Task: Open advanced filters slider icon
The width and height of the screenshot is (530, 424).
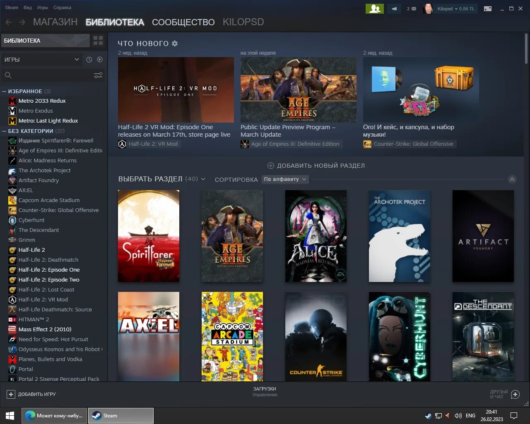Action: coord(98,75)
